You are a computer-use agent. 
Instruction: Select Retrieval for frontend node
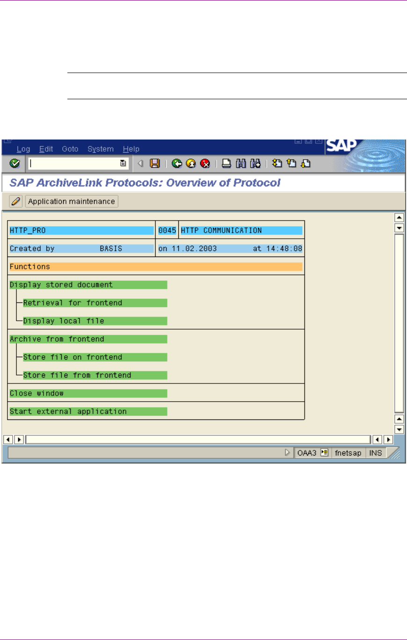coord(95,303)
